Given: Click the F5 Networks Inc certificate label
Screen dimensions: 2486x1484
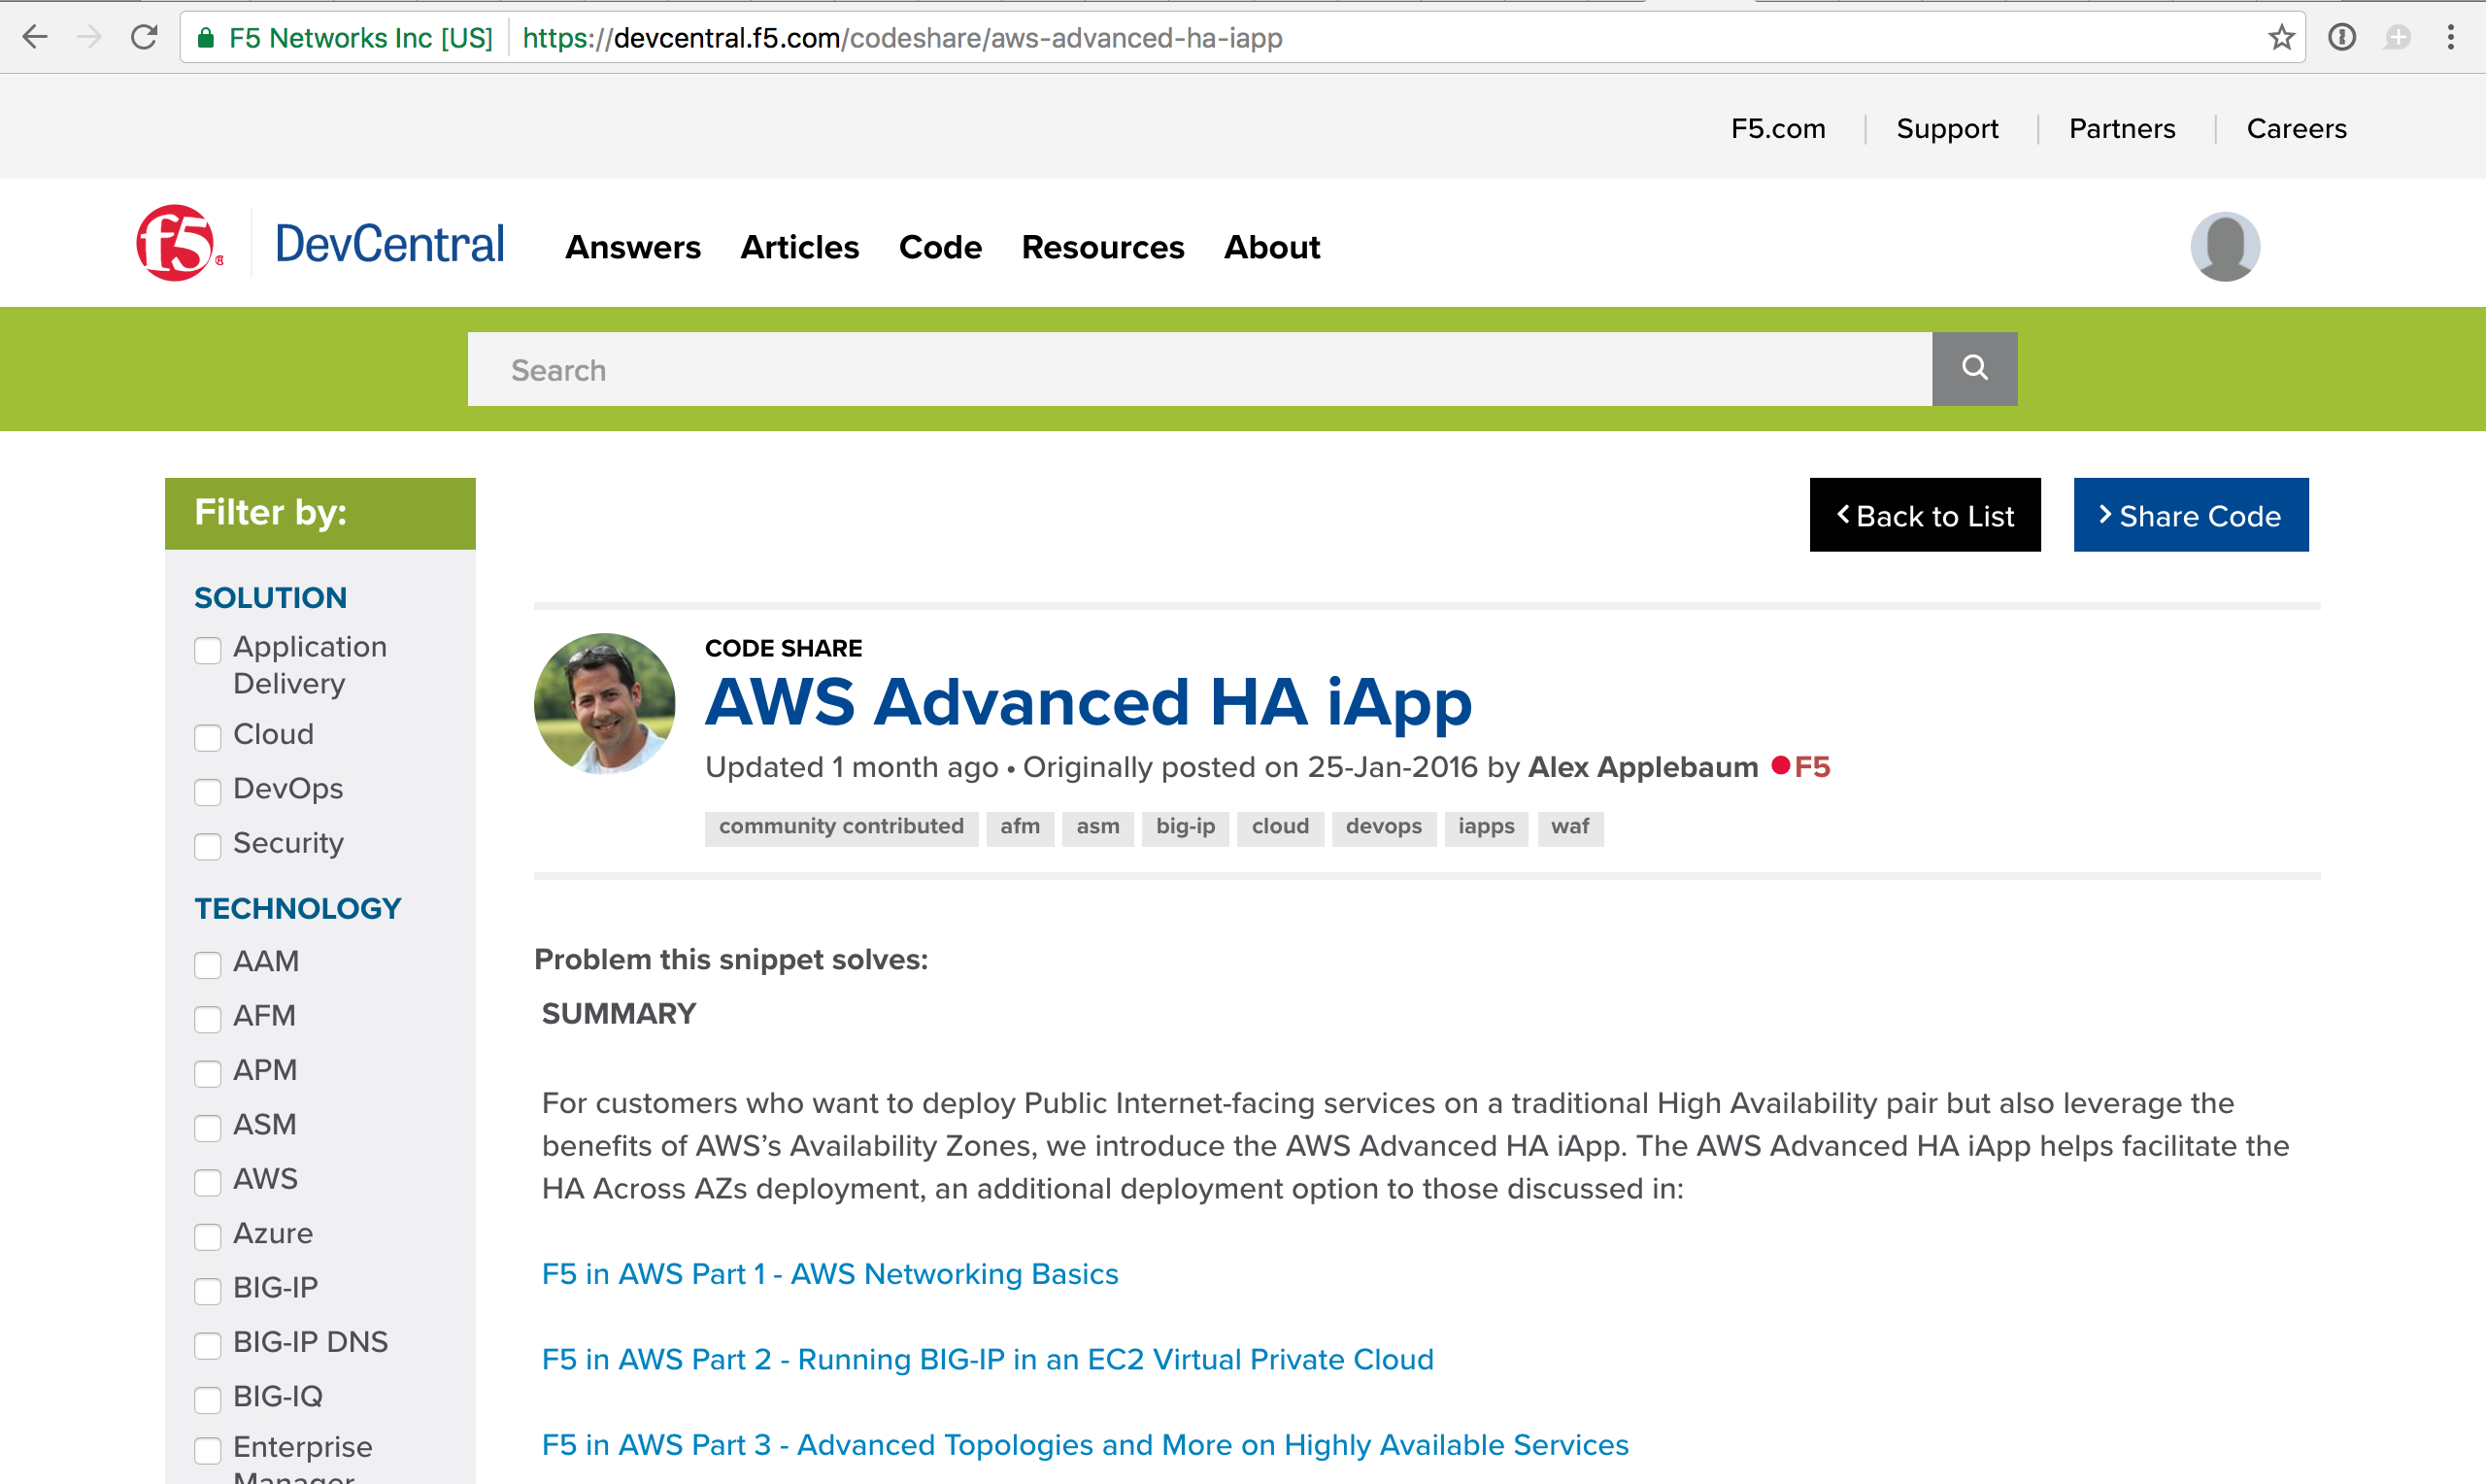Looking at the screenshot, I should tap(361, 38).
